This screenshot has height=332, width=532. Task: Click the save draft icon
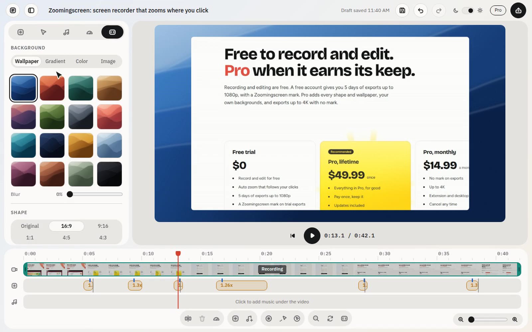click(402, 11)
